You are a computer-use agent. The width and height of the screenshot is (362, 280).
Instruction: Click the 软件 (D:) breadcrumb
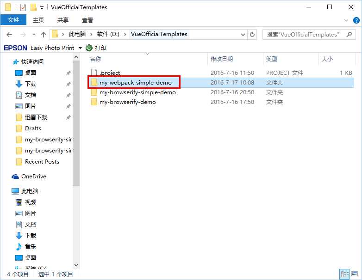[108, 34]
